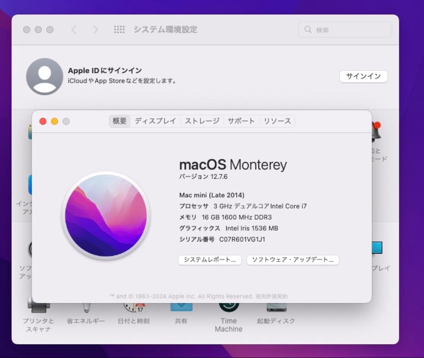Click the macOS Monterey logo image
Viewport: 424px width, 358px height.
[105, 215]
